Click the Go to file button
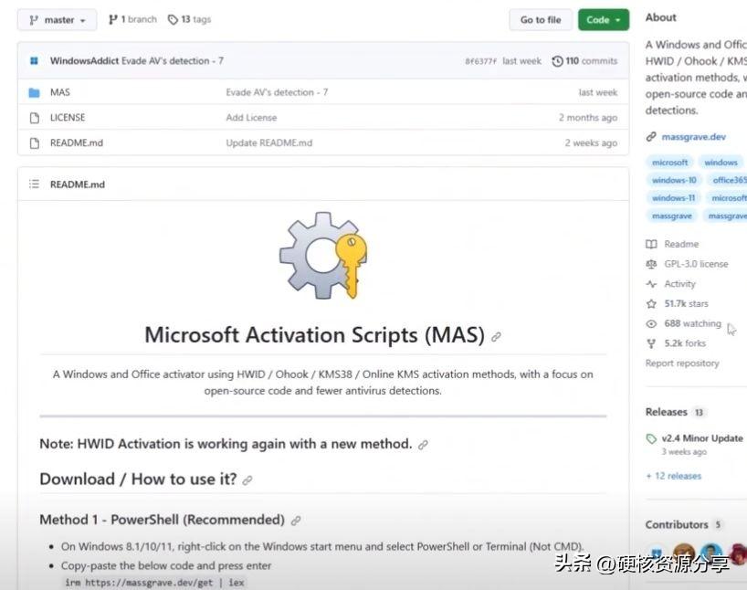 click(x=541, y=20)
